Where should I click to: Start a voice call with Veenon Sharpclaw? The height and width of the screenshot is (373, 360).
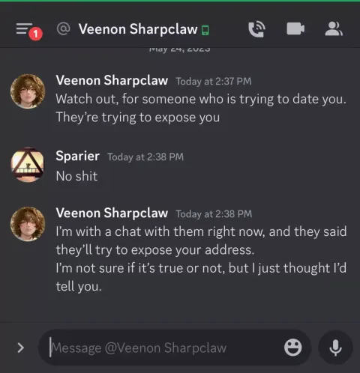coord(257,29)
